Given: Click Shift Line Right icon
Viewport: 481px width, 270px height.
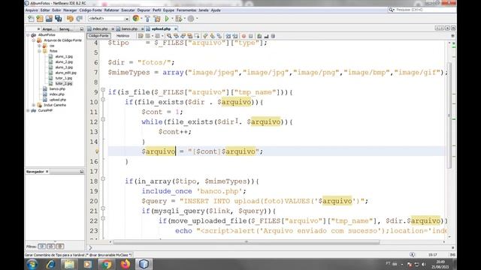Looking at the screenshot, I should [235, 36].
